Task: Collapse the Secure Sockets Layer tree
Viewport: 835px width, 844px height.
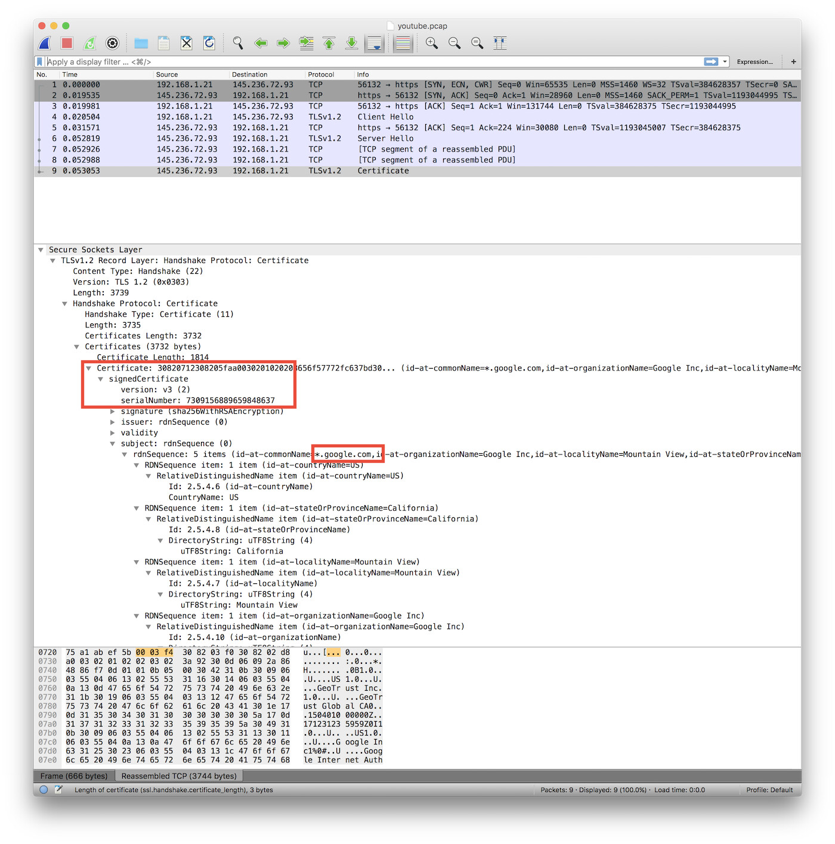Action: 41,250
